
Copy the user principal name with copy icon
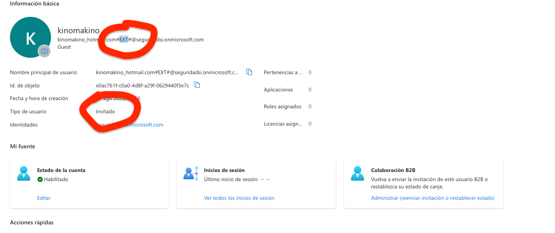[249, 72]
